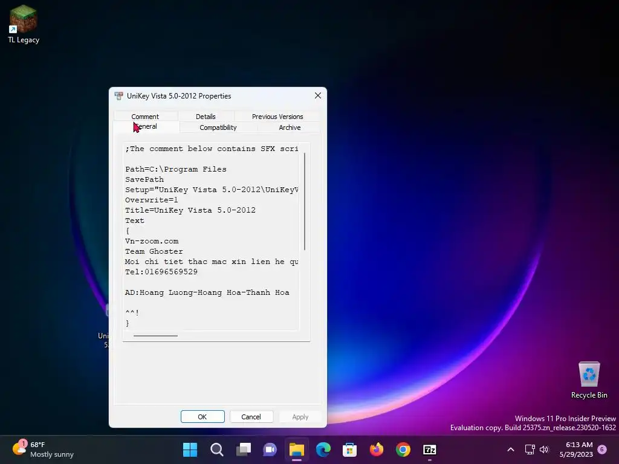Click the Cancel button
This screenshot has width=619, height=464.
(x=251, y=417)
